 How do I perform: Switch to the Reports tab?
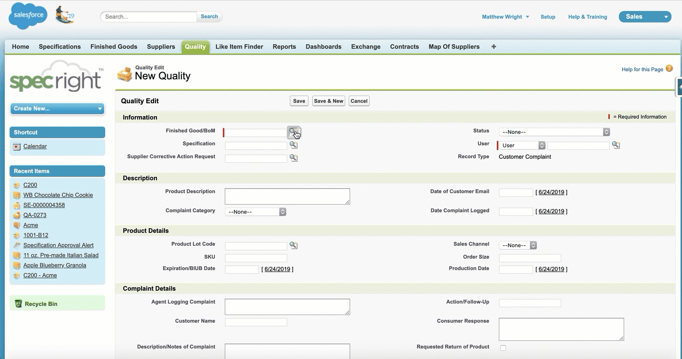pos(284,46)
